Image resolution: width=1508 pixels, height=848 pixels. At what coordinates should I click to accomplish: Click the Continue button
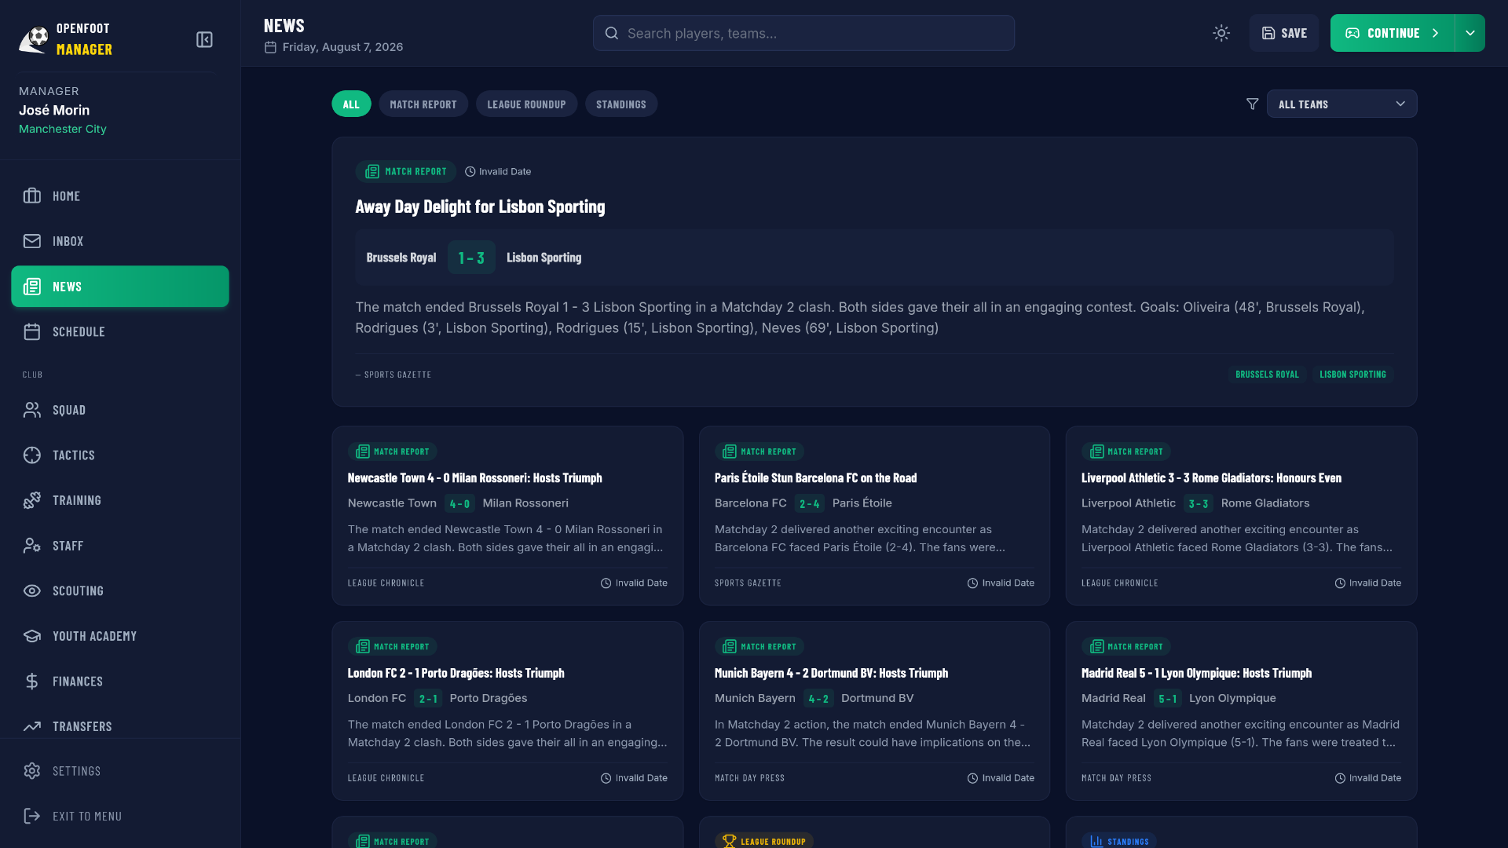(x=1392, y=33)
